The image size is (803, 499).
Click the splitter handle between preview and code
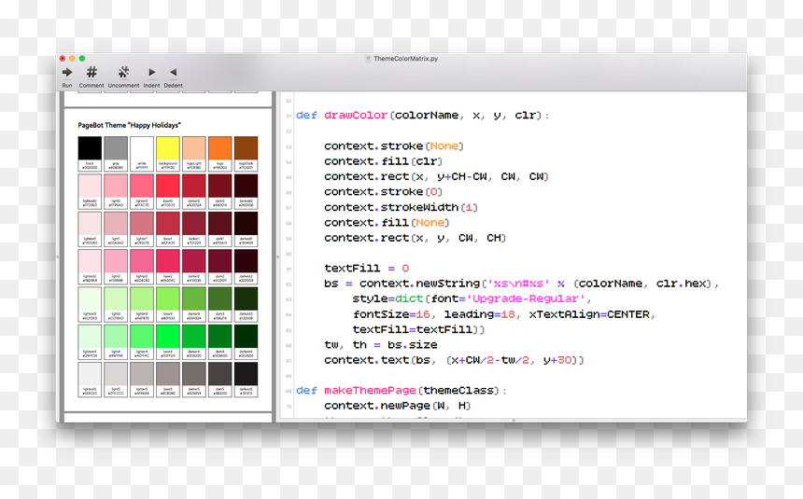point(277,256)
